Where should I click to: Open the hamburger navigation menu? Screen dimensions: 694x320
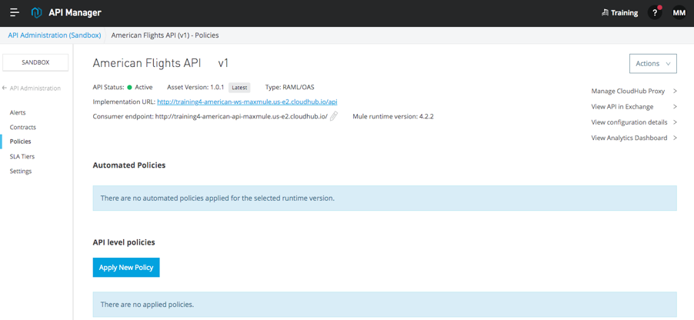(15, 13)
